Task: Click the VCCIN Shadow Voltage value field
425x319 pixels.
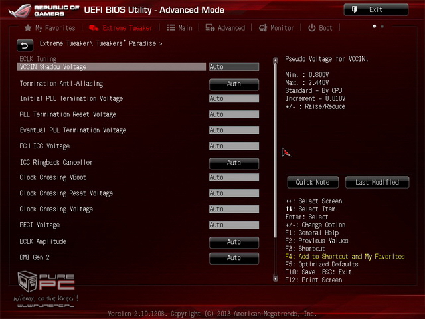Action: click(234, 67)
